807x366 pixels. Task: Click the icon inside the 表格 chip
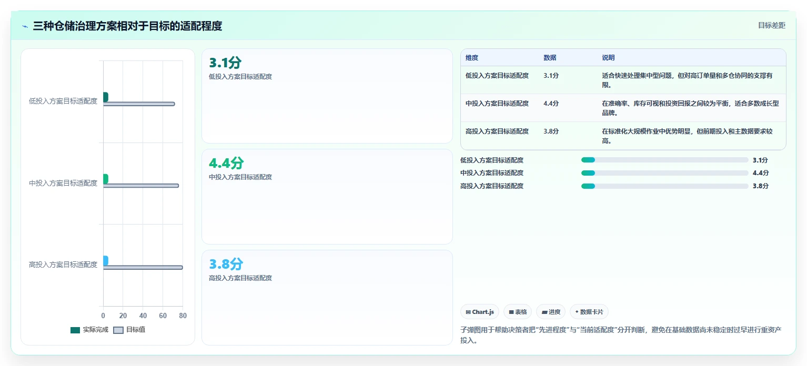pos(511,312)
